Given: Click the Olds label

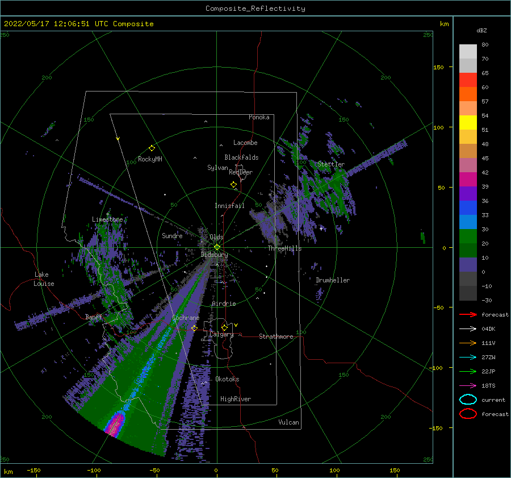Looking at the screenshot, I should (216, 237).
